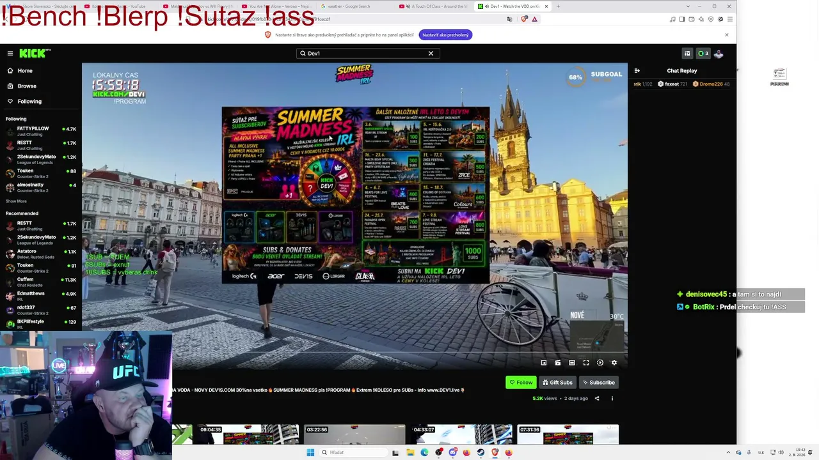Clear the Dev1 search field
The height and width of the screenshot is (460, 819).
coord(431,54)
